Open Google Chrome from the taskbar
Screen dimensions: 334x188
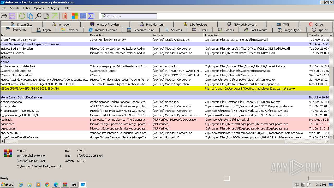click(x=47, y=185)
